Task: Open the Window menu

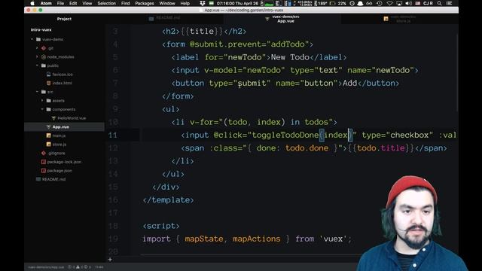Action: click(x=167, y=3)
